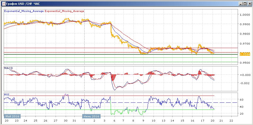Click the 60 level on RSI axis
This screenshot has width=253, height=125.
242,100
